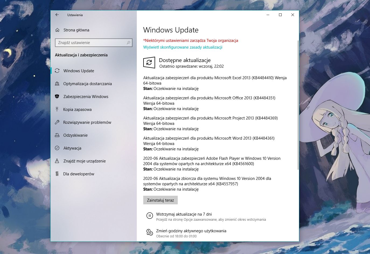
Task: Click Adobe Flash Player KB4561600 update entry
Action: [x=212, y=164]
